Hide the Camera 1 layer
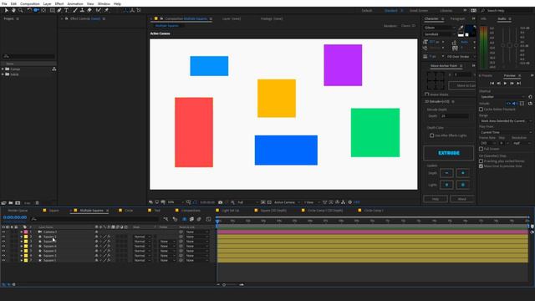 pos(3,232)
